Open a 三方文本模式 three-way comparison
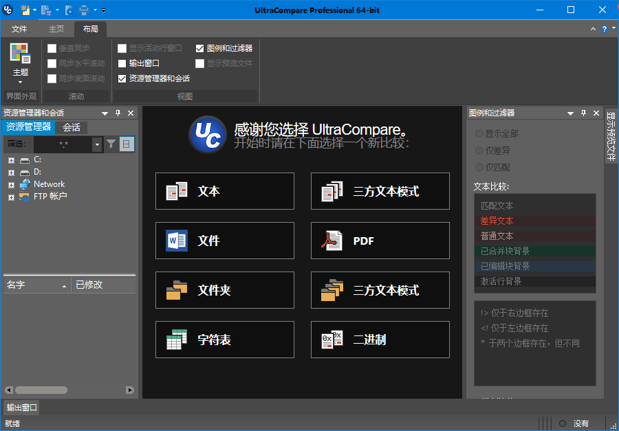619x431 pixels. tap(380, 191)
